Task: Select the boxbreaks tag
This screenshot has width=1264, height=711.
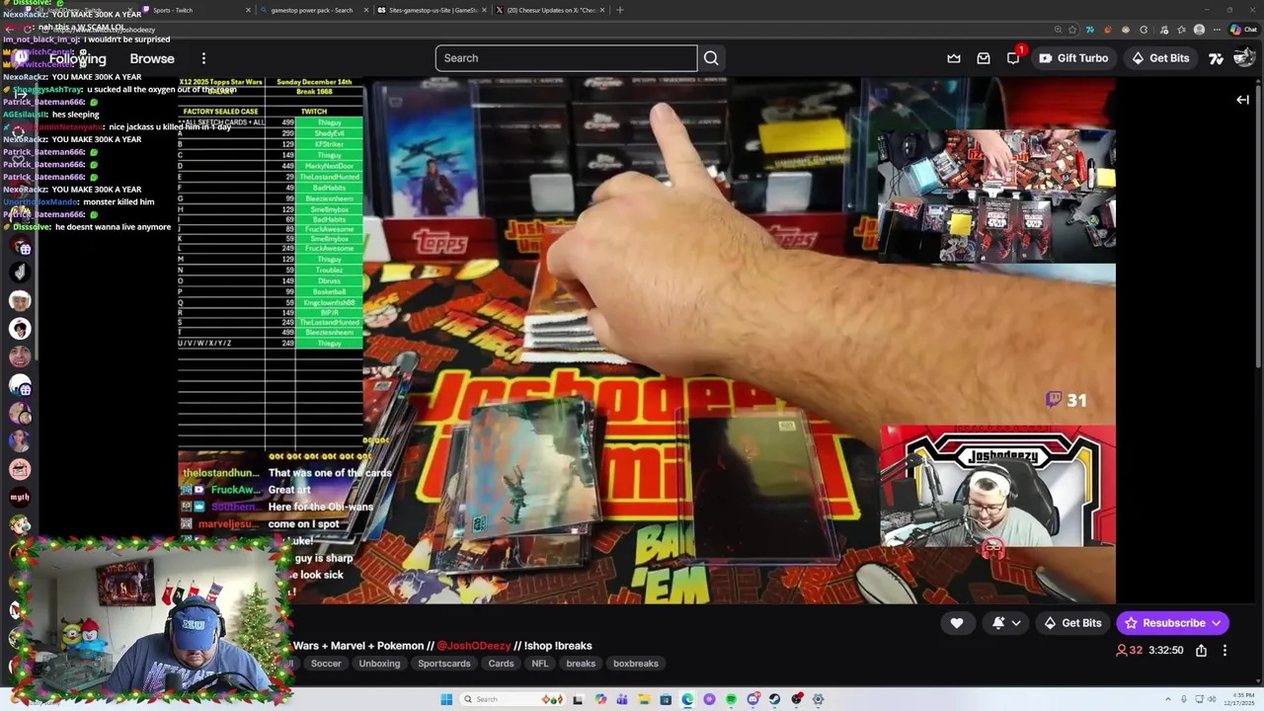Action: [x=636, y=664]
